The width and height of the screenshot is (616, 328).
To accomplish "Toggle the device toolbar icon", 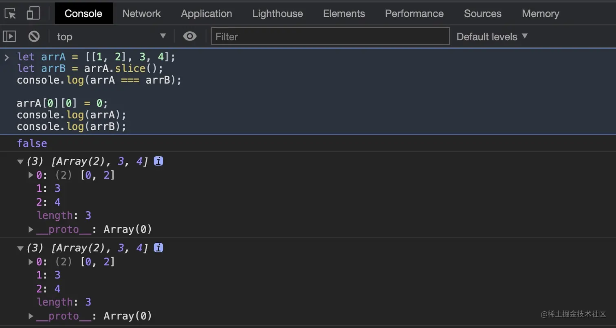I will click(x=33, y=13).
